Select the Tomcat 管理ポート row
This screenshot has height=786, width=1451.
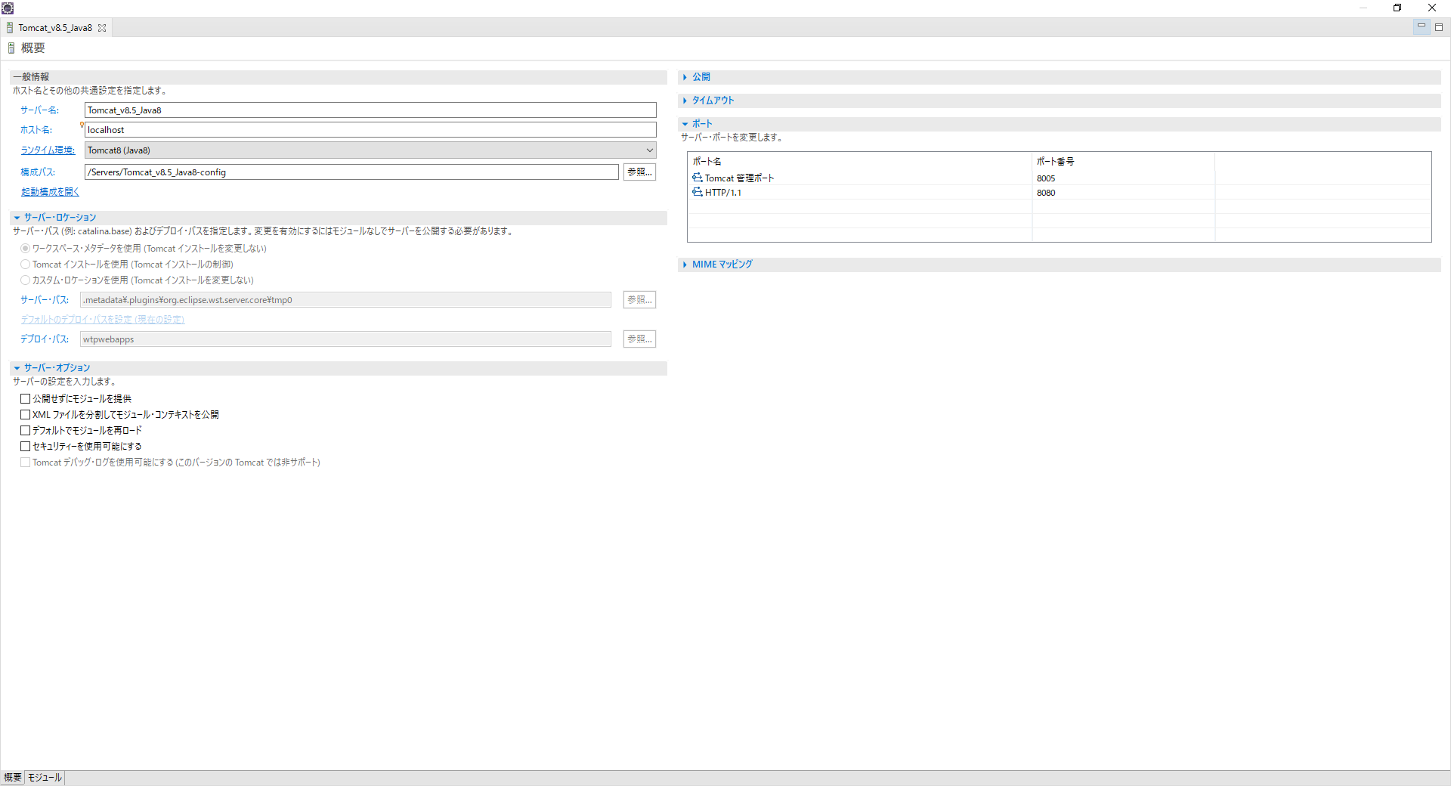1059,178
